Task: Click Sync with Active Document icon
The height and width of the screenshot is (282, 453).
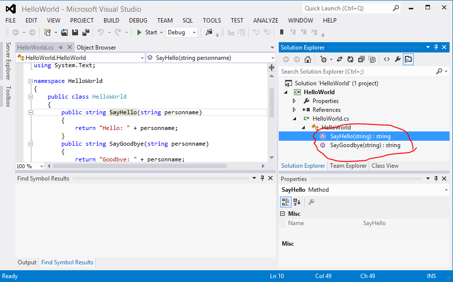Action: coord(340,59)
